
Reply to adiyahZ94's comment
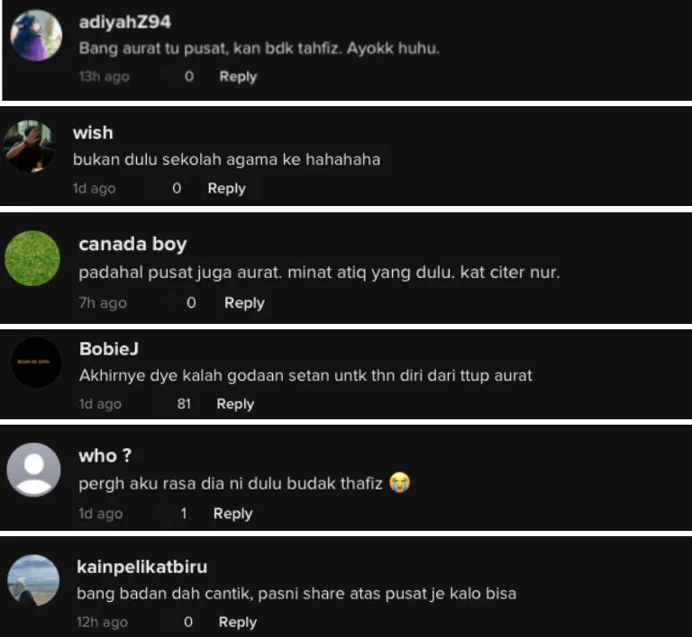tap(238, 76)
